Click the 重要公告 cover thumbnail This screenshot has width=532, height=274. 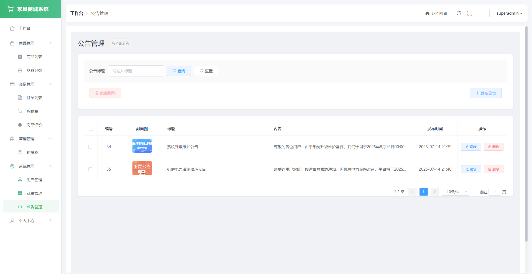pyautogui.click(x=142, y=168)
